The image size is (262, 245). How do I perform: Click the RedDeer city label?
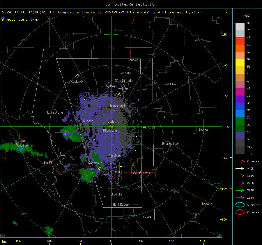pyautogui.click(x=123, y=88)
